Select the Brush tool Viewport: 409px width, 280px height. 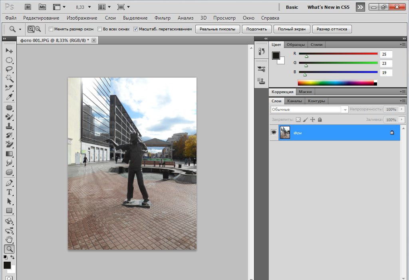click(x=9, y=117)
